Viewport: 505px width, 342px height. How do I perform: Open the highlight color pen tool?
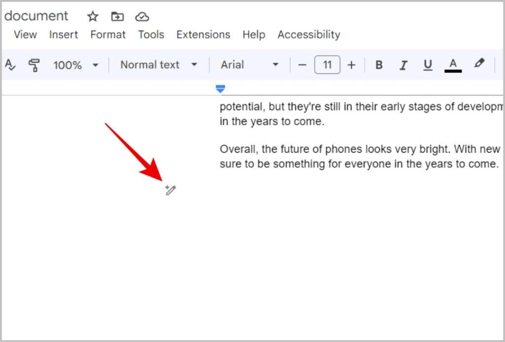point(479,63)
